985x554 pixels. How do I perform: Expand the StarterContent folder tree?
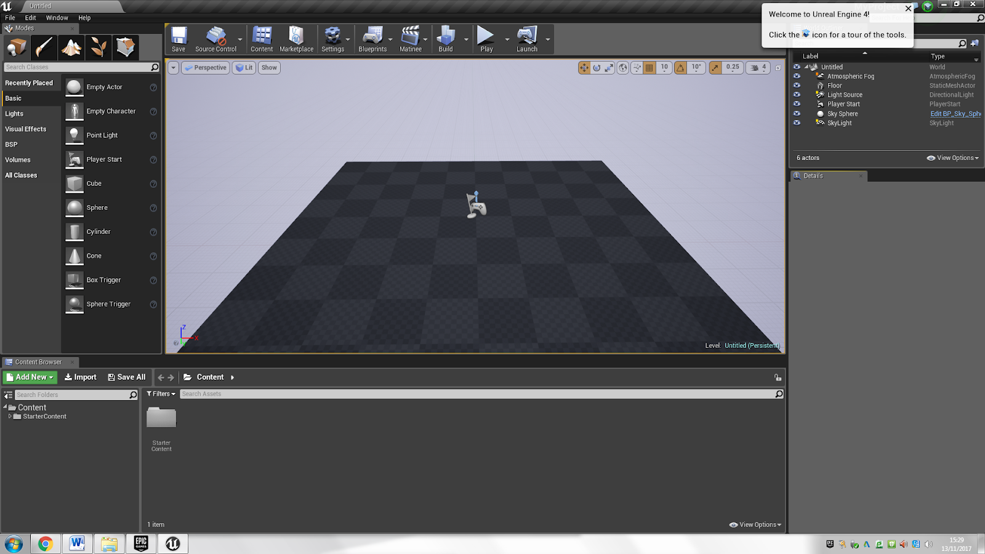[10, 417]
